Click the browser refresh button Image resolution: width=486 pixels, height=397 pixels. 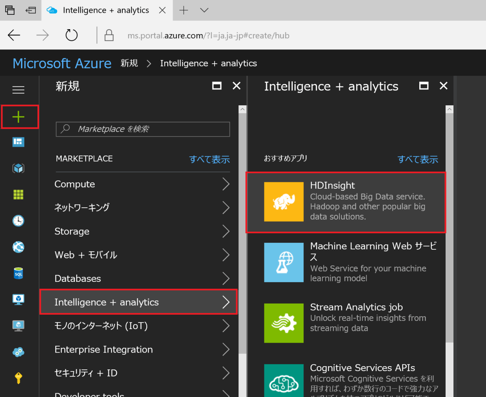coord(72,35)
